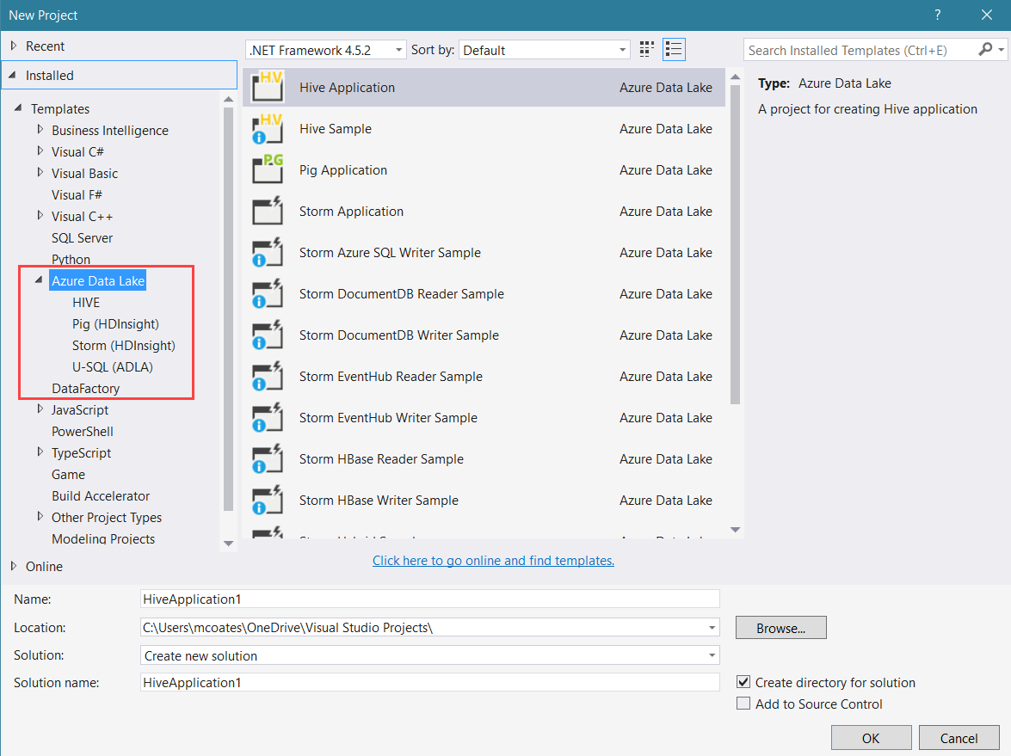
Task: Expand the TypeScript node
Action: coord(40,452)
